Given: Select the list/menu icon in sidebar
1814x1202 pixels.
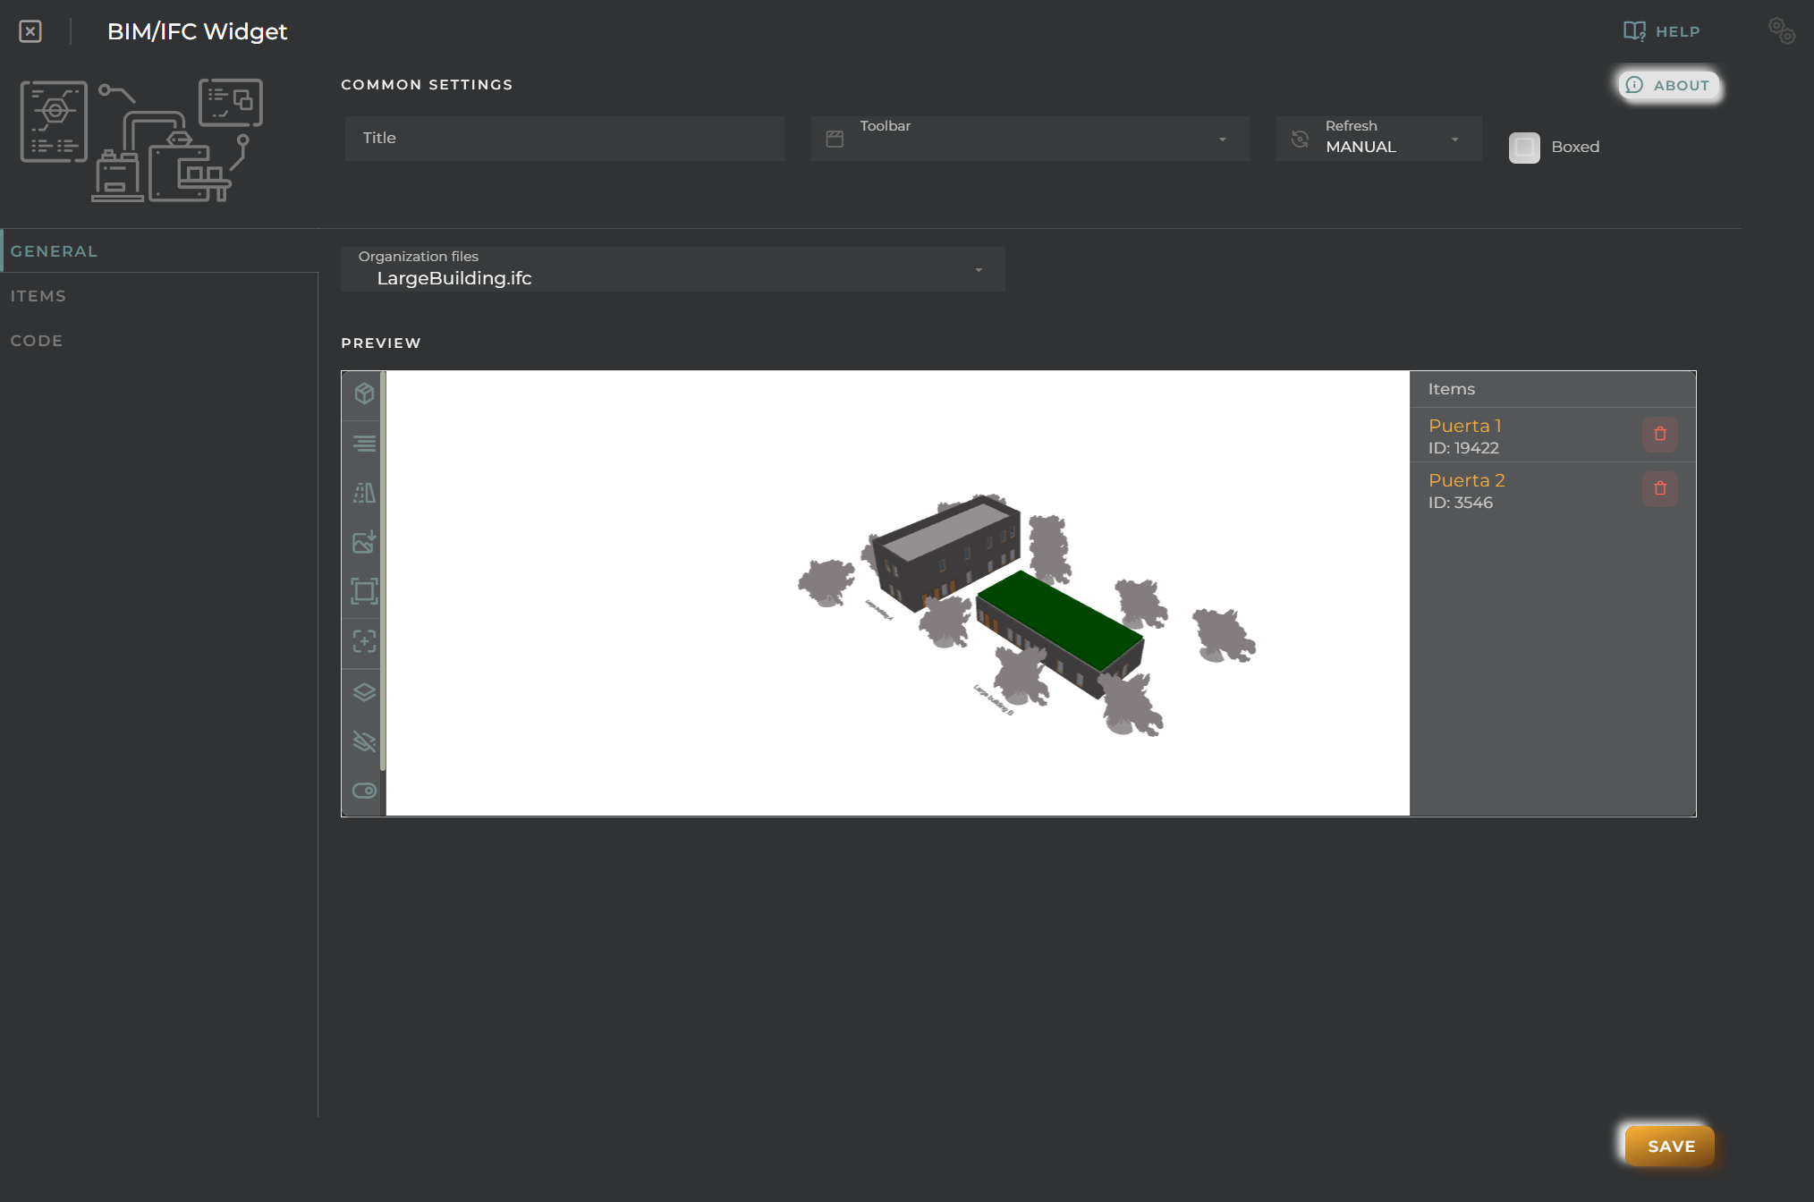Looking at the screenshot, I should point(363,444).
